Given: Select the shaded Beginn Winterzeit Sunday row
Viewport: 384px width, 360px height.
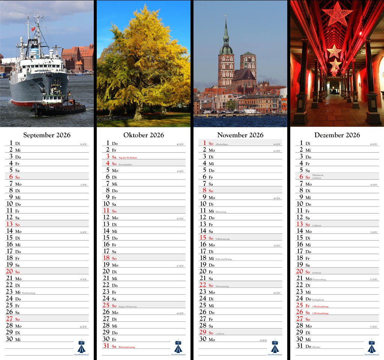Looking at the screenshot, I should pos(142,306).
